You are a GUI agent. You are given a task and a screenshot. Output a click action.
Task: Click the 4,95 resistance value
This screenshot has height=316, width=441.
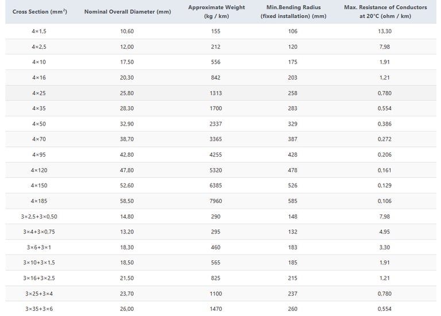coord(385,232)
